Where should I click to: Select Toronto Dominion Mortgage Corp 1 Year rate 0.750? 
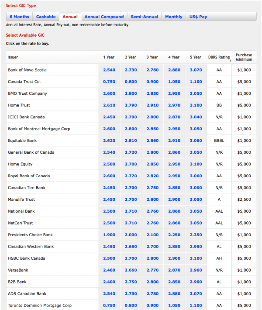tap(109, 306)
